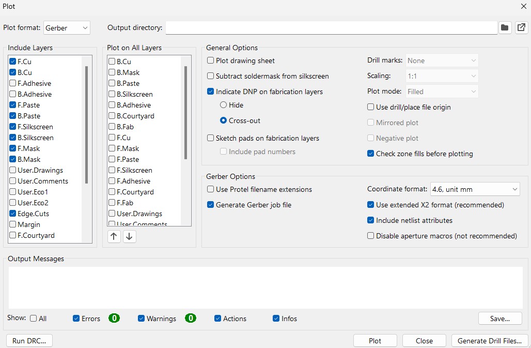Move selected layer up arrow
The height and width of the screenshot is (348, 531).
[x=114, y=236]
